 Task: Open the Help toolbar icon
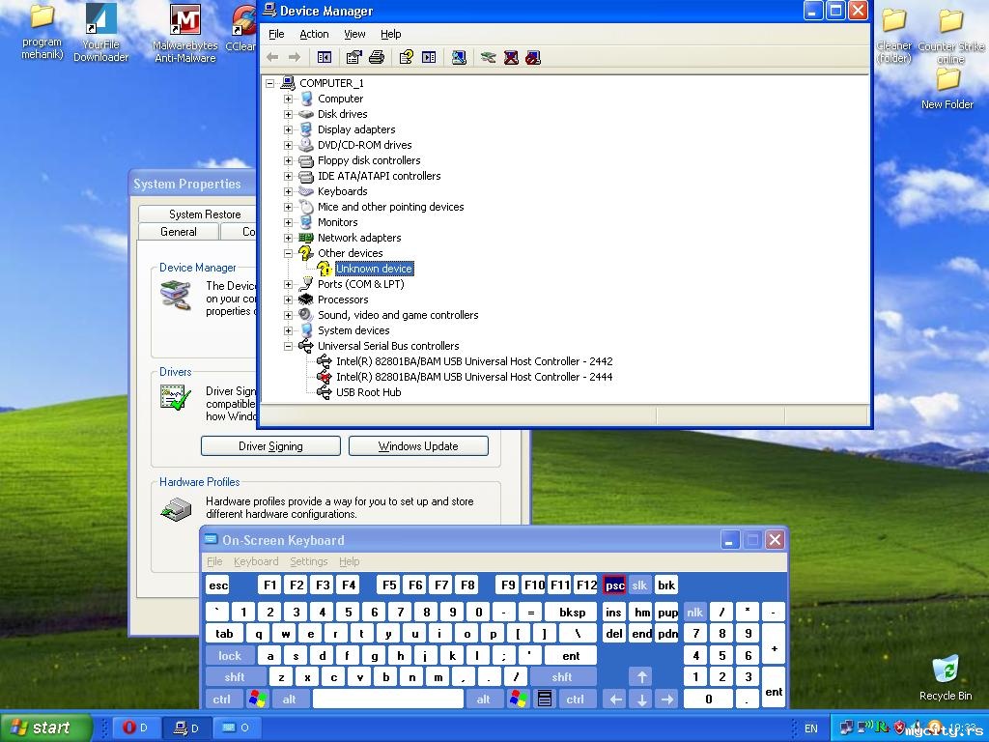click(406, 58)
